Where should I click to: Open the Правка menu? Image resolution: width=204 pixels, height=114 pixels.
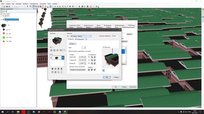pos(8,4)
